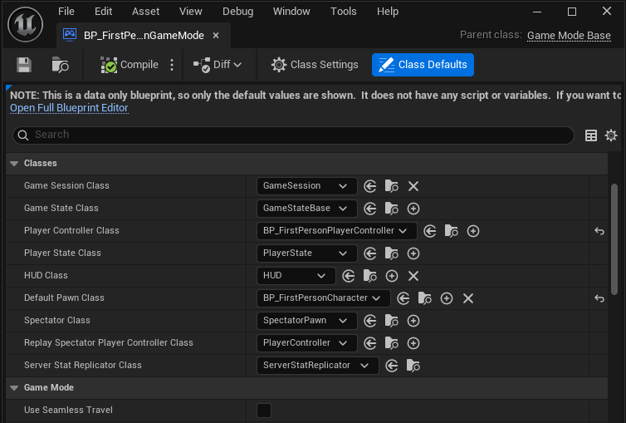
Task: Click plus icon to create new HUD Class
Action: tap(392, 276)
